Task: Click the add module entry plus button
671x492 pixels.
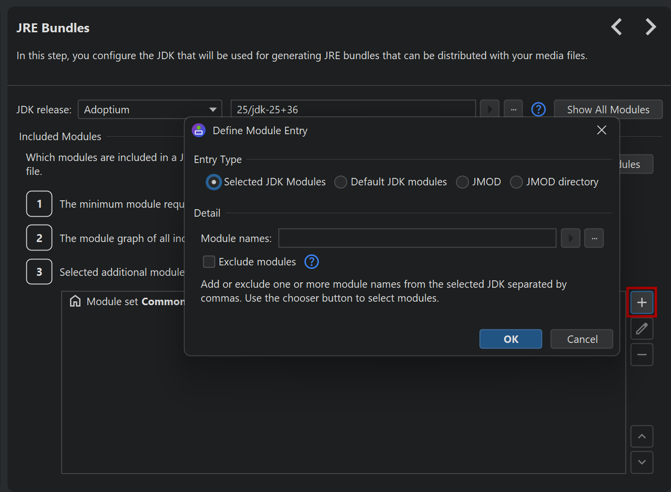Action: click(642, 302)
